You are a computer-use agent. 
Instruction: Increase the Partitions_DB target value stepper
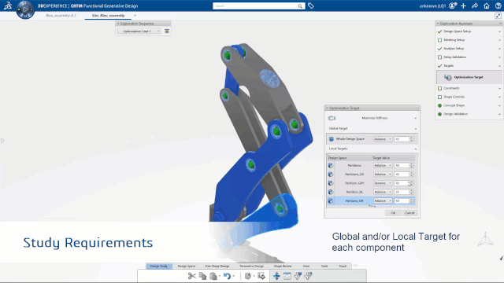[x=411, y=200]
